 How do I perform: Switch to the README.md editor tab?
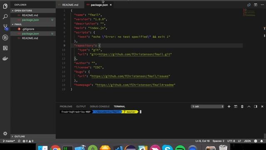pyautogui.click(x=70, y=5)
